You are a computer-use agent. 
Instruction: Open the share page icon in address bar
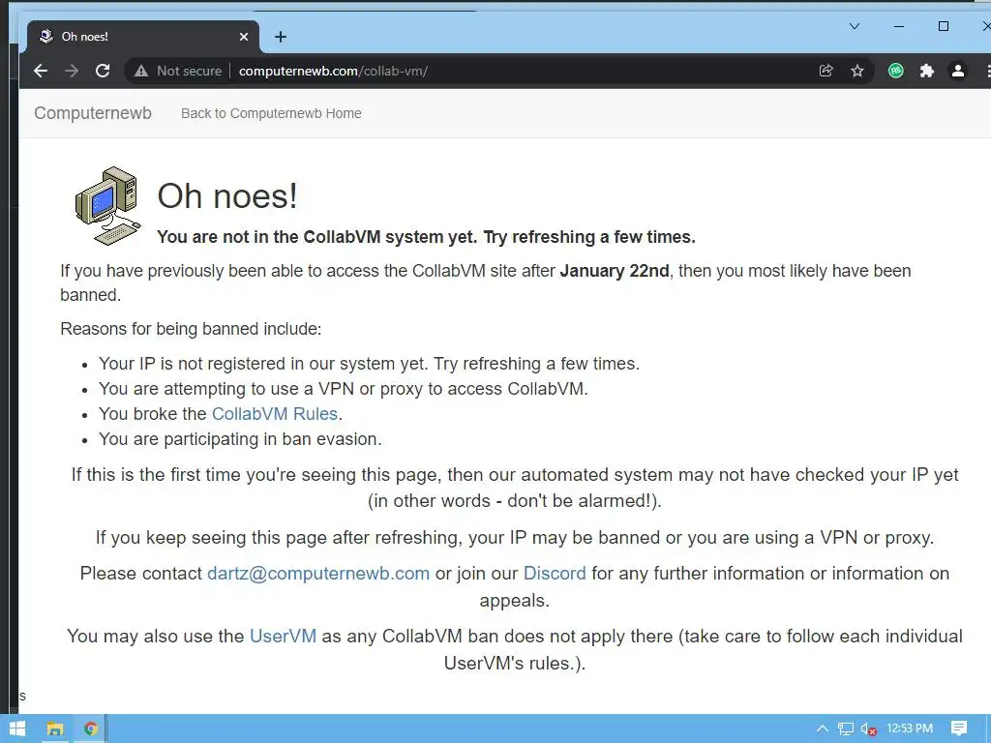[x=826, y=71]
